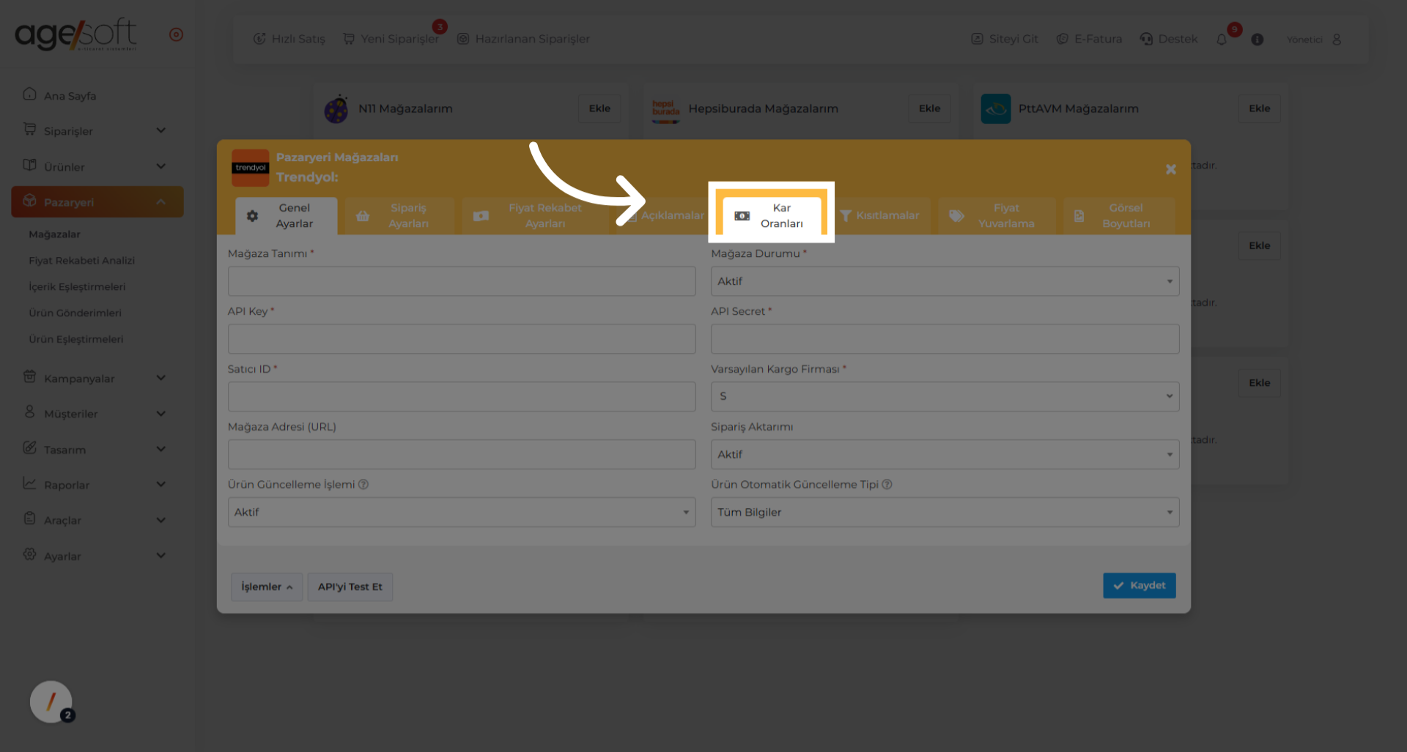
Task: Click red target icon beside agesoft logo
Action: pyautogui.click(x=176, y=34)
